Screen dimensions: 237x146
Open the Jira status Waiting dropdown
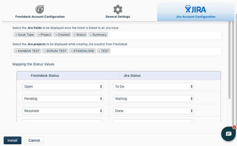pos(153,99)
